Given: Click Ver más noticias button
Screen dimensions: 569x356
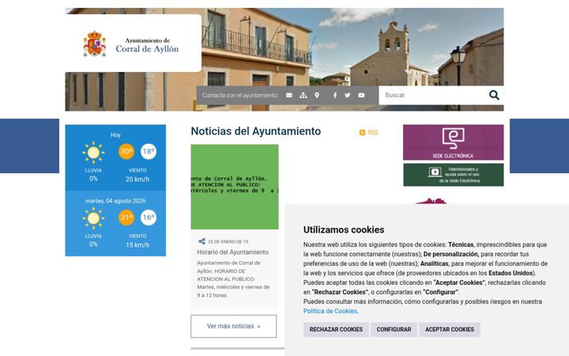Looking at the screenshot, I should (x=233, y=326).
